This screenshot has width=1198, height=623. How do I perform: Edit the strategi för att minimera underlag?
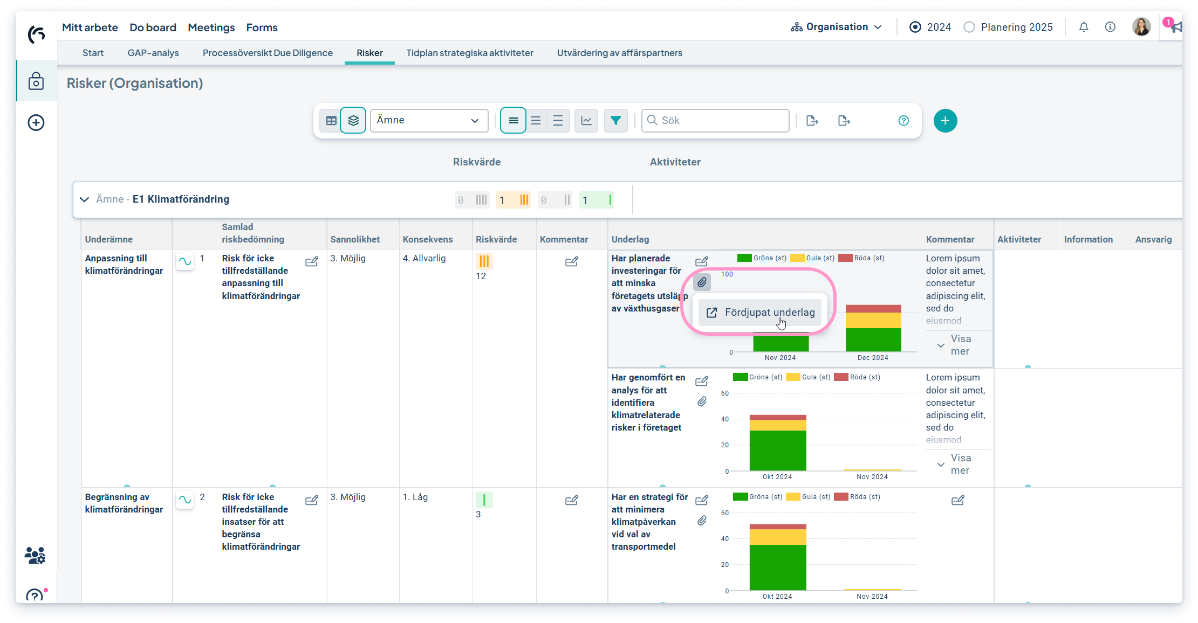point(702,501)
